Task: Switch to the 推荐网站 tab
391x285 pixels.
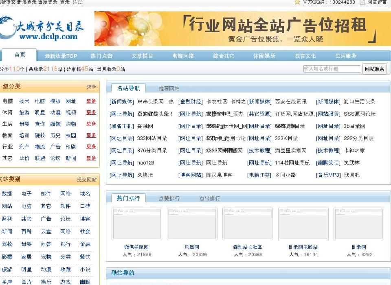Action: (x=169, y=88)
